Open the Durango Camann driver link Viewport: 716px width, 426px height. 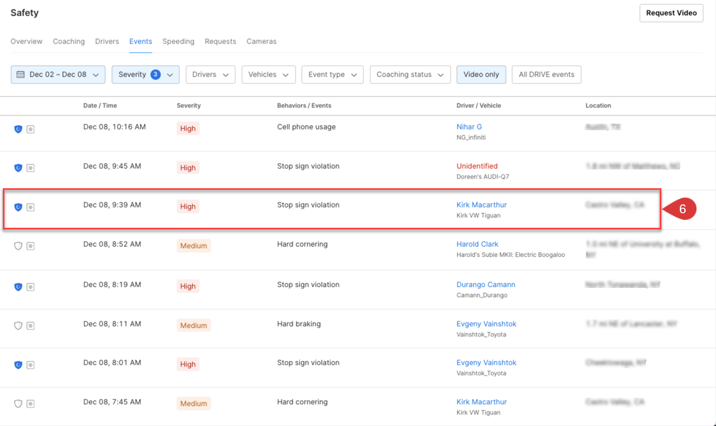click(485, 285)
